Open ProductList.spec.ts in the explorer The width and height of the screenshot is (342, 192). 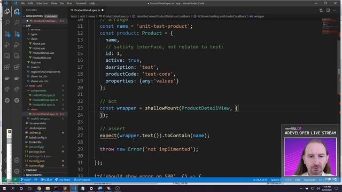(x=44, y=105)
